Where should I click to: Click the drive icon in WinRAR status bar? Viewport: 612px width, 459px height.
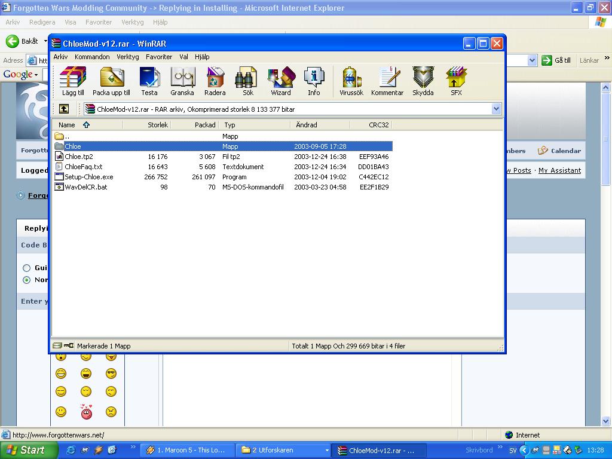point(57,345)
